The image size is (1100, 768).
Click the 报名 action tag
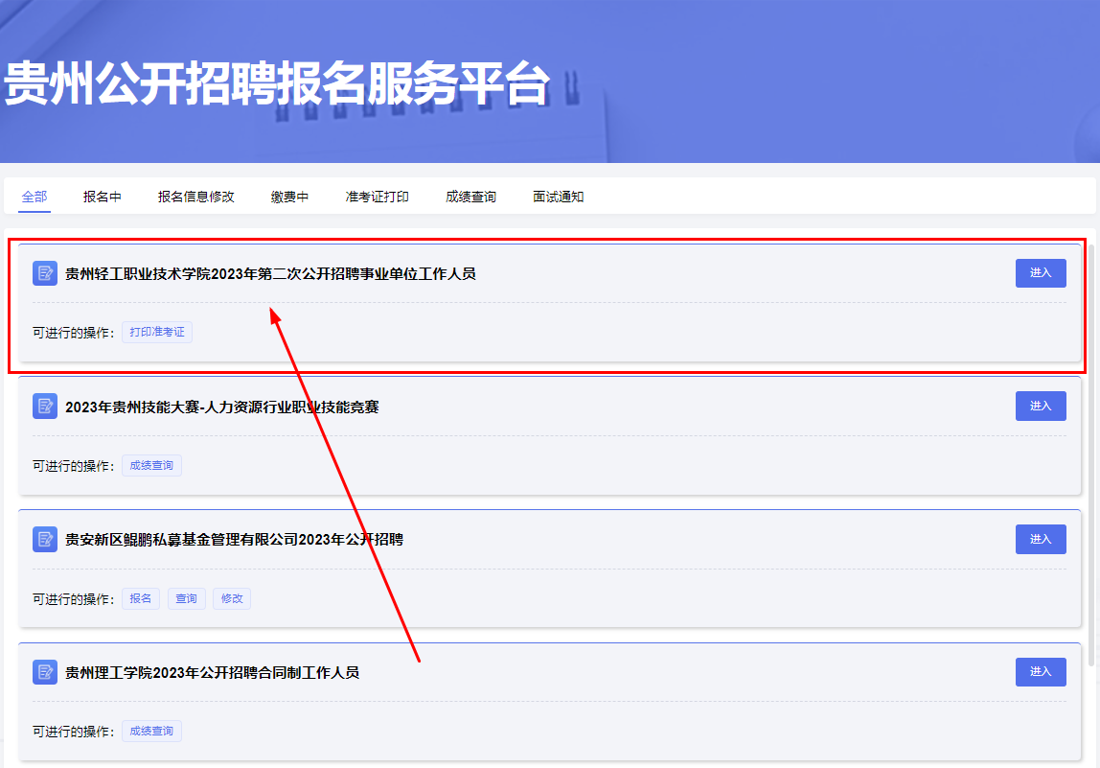click(x=141, y=598)
